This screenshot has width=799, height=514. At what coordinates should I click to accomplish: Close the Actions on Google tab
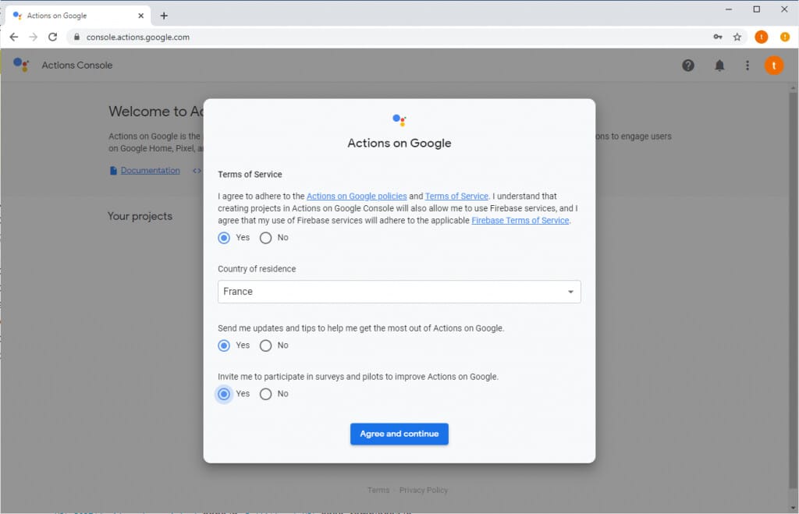pyautogui.click(x=141, y=16)
